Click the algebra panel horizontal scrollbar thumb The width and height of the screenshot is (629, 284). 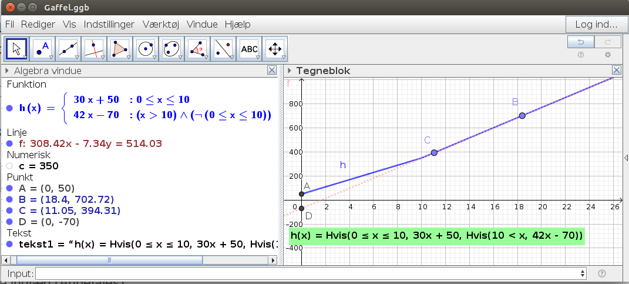109,260
